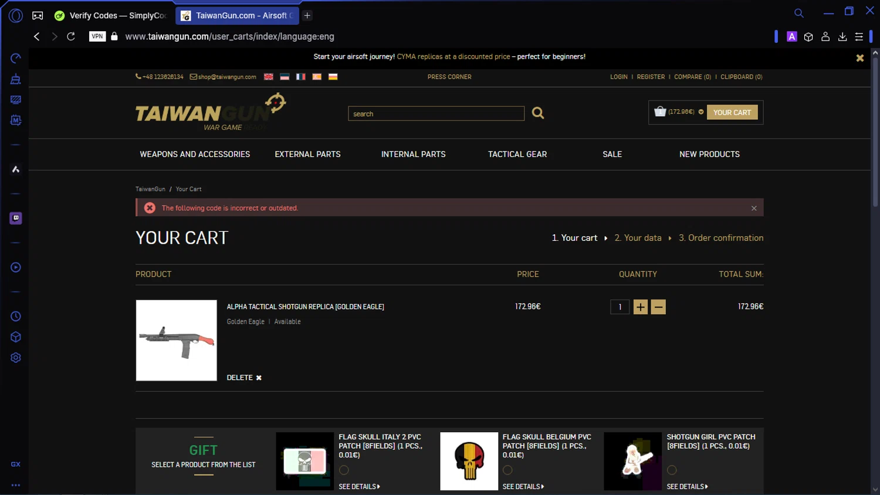Switch site language to English flag
The height and width of the screenshot is (495, 880).
[269, 77]
